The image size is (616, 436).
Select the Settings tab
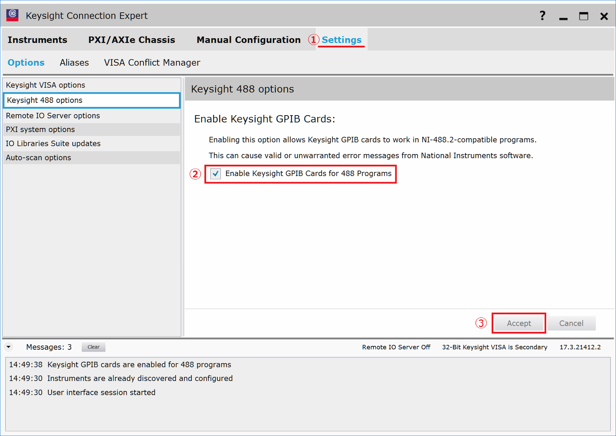341,40
